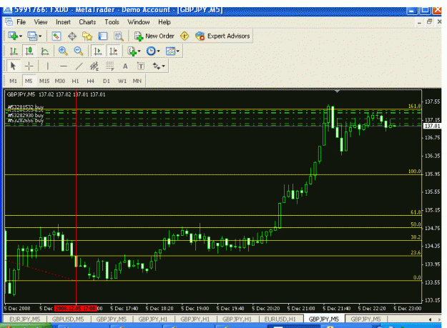
Task: Open the Help menu
Action: (x=164, y=22)
